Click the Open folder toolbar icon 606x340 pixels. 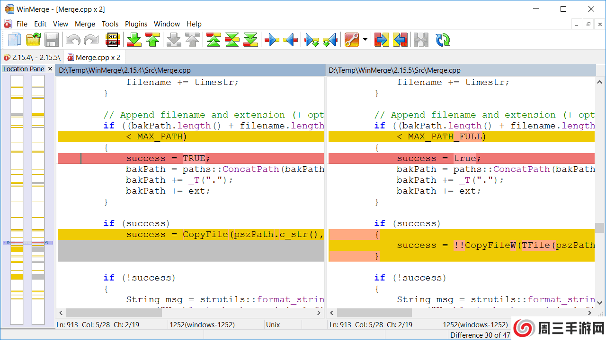33,40
